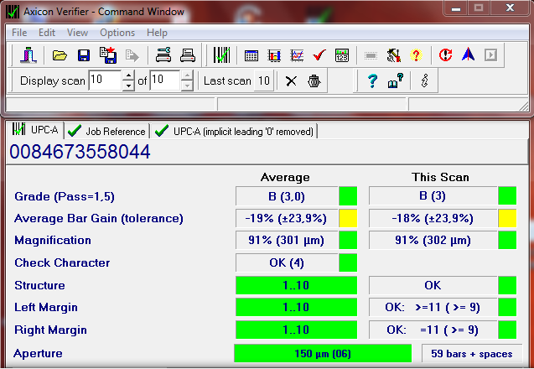Open the printer setup wrench icon
This screenshot has width=534, height=369.
pos(163,55)
